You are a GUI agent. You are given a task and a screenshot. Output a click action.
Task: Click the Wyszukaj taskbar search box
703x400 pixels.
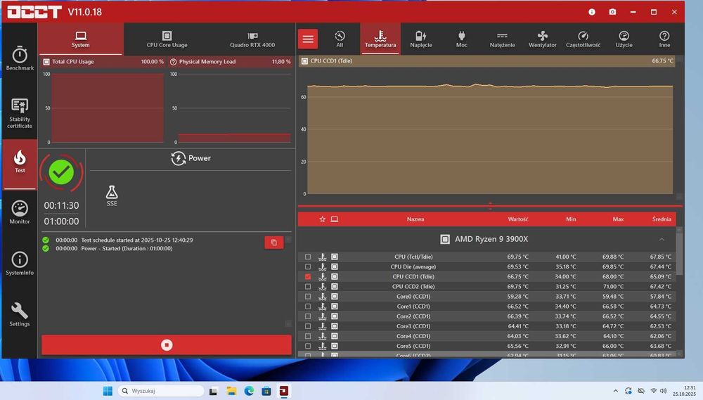coord(162,391)
